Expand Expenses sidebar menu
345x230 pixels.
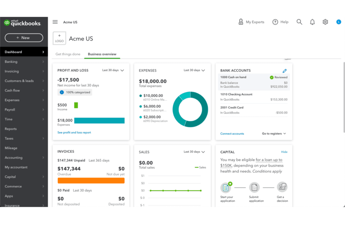[x=24, y=100]
